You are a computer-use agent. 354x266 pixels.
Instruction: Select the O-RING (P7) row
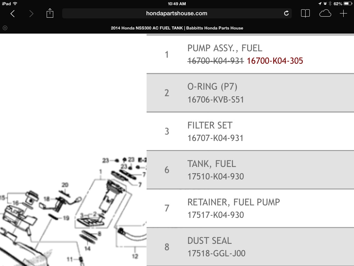pos(250,93)
